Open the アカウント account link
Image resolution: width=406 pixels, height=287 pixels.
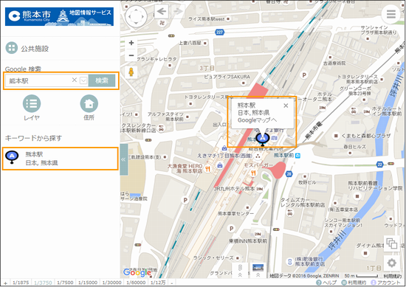[x=385, y=283]
